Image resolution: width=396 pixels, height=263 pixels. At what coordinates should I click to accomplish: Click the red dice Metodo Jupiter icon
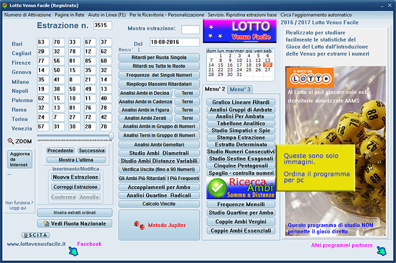[x=139, y=225]
